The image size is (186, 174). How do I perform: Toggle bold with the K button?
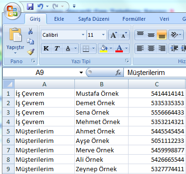coord(46,48)
